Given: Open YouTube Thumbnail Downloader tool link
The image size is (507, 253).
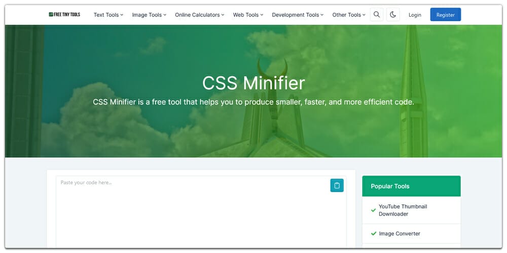Looking at the screenshot, I should (403, 210).
